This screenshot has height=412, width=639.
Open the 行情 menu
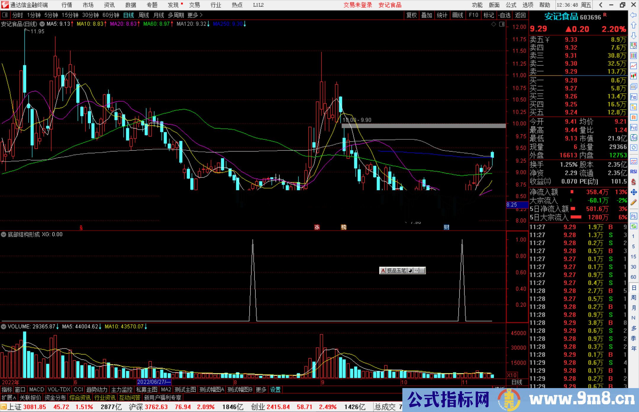pos(67,5)
